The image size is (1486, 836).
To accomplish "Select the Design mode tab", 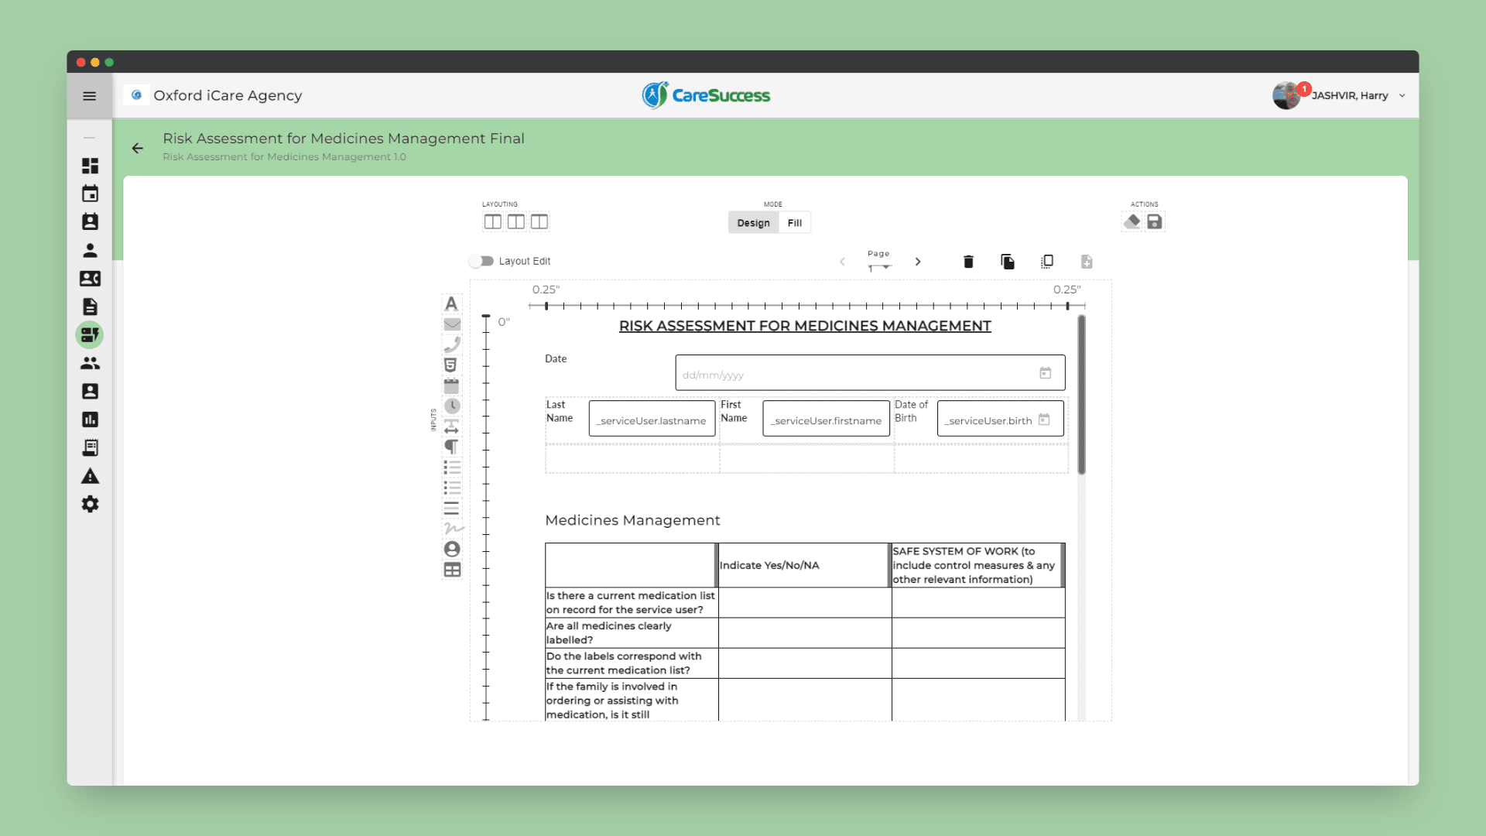I will (753, 222).
